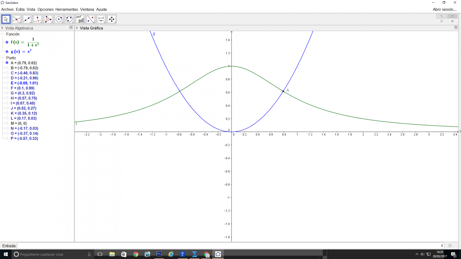Select the Line through two points tool
Image resolution: width=461 pixels, height=259 pixels.
[x=27, y=19]
